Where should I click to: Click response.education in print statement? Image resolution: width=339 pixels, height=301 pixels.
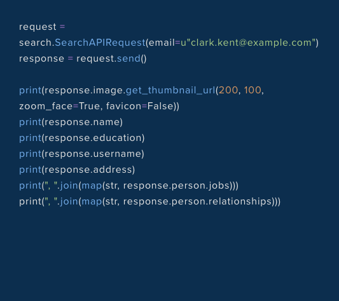tap(93, 138)
